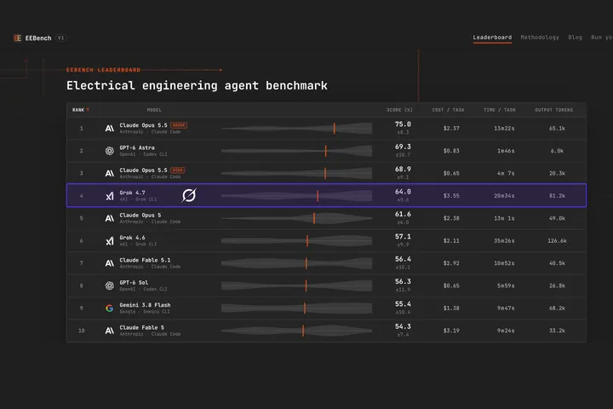Screen dimensions: 613x409
Task: Click the EEBench logo icon
Action: point(18,38)
